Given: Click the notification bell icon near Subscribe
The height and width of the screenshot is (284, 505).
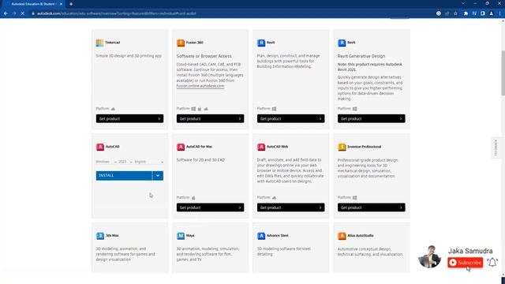Looking at the screenshot, I should click(x=492, y=263).
